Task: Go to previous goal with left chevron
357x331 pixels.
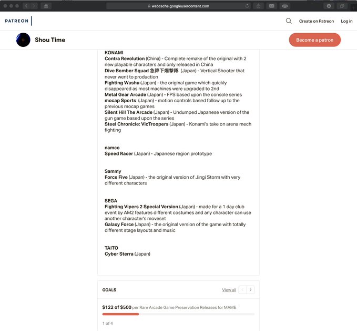Action: click(242, 290)
